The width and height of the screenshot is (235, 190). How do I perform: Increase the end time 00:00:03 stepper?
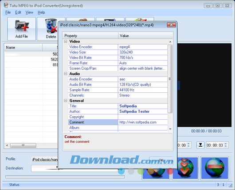(226, 144)
